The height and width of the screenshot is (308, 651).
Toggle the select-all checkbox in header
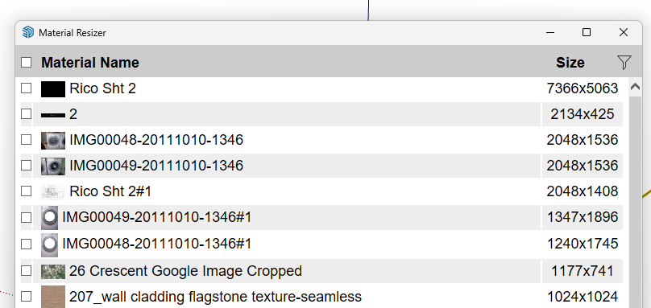click(x=26, y=63)
